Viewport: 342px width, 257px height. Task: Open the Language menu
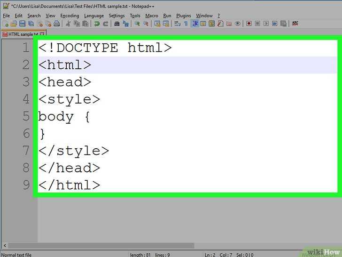coord(94,16)
